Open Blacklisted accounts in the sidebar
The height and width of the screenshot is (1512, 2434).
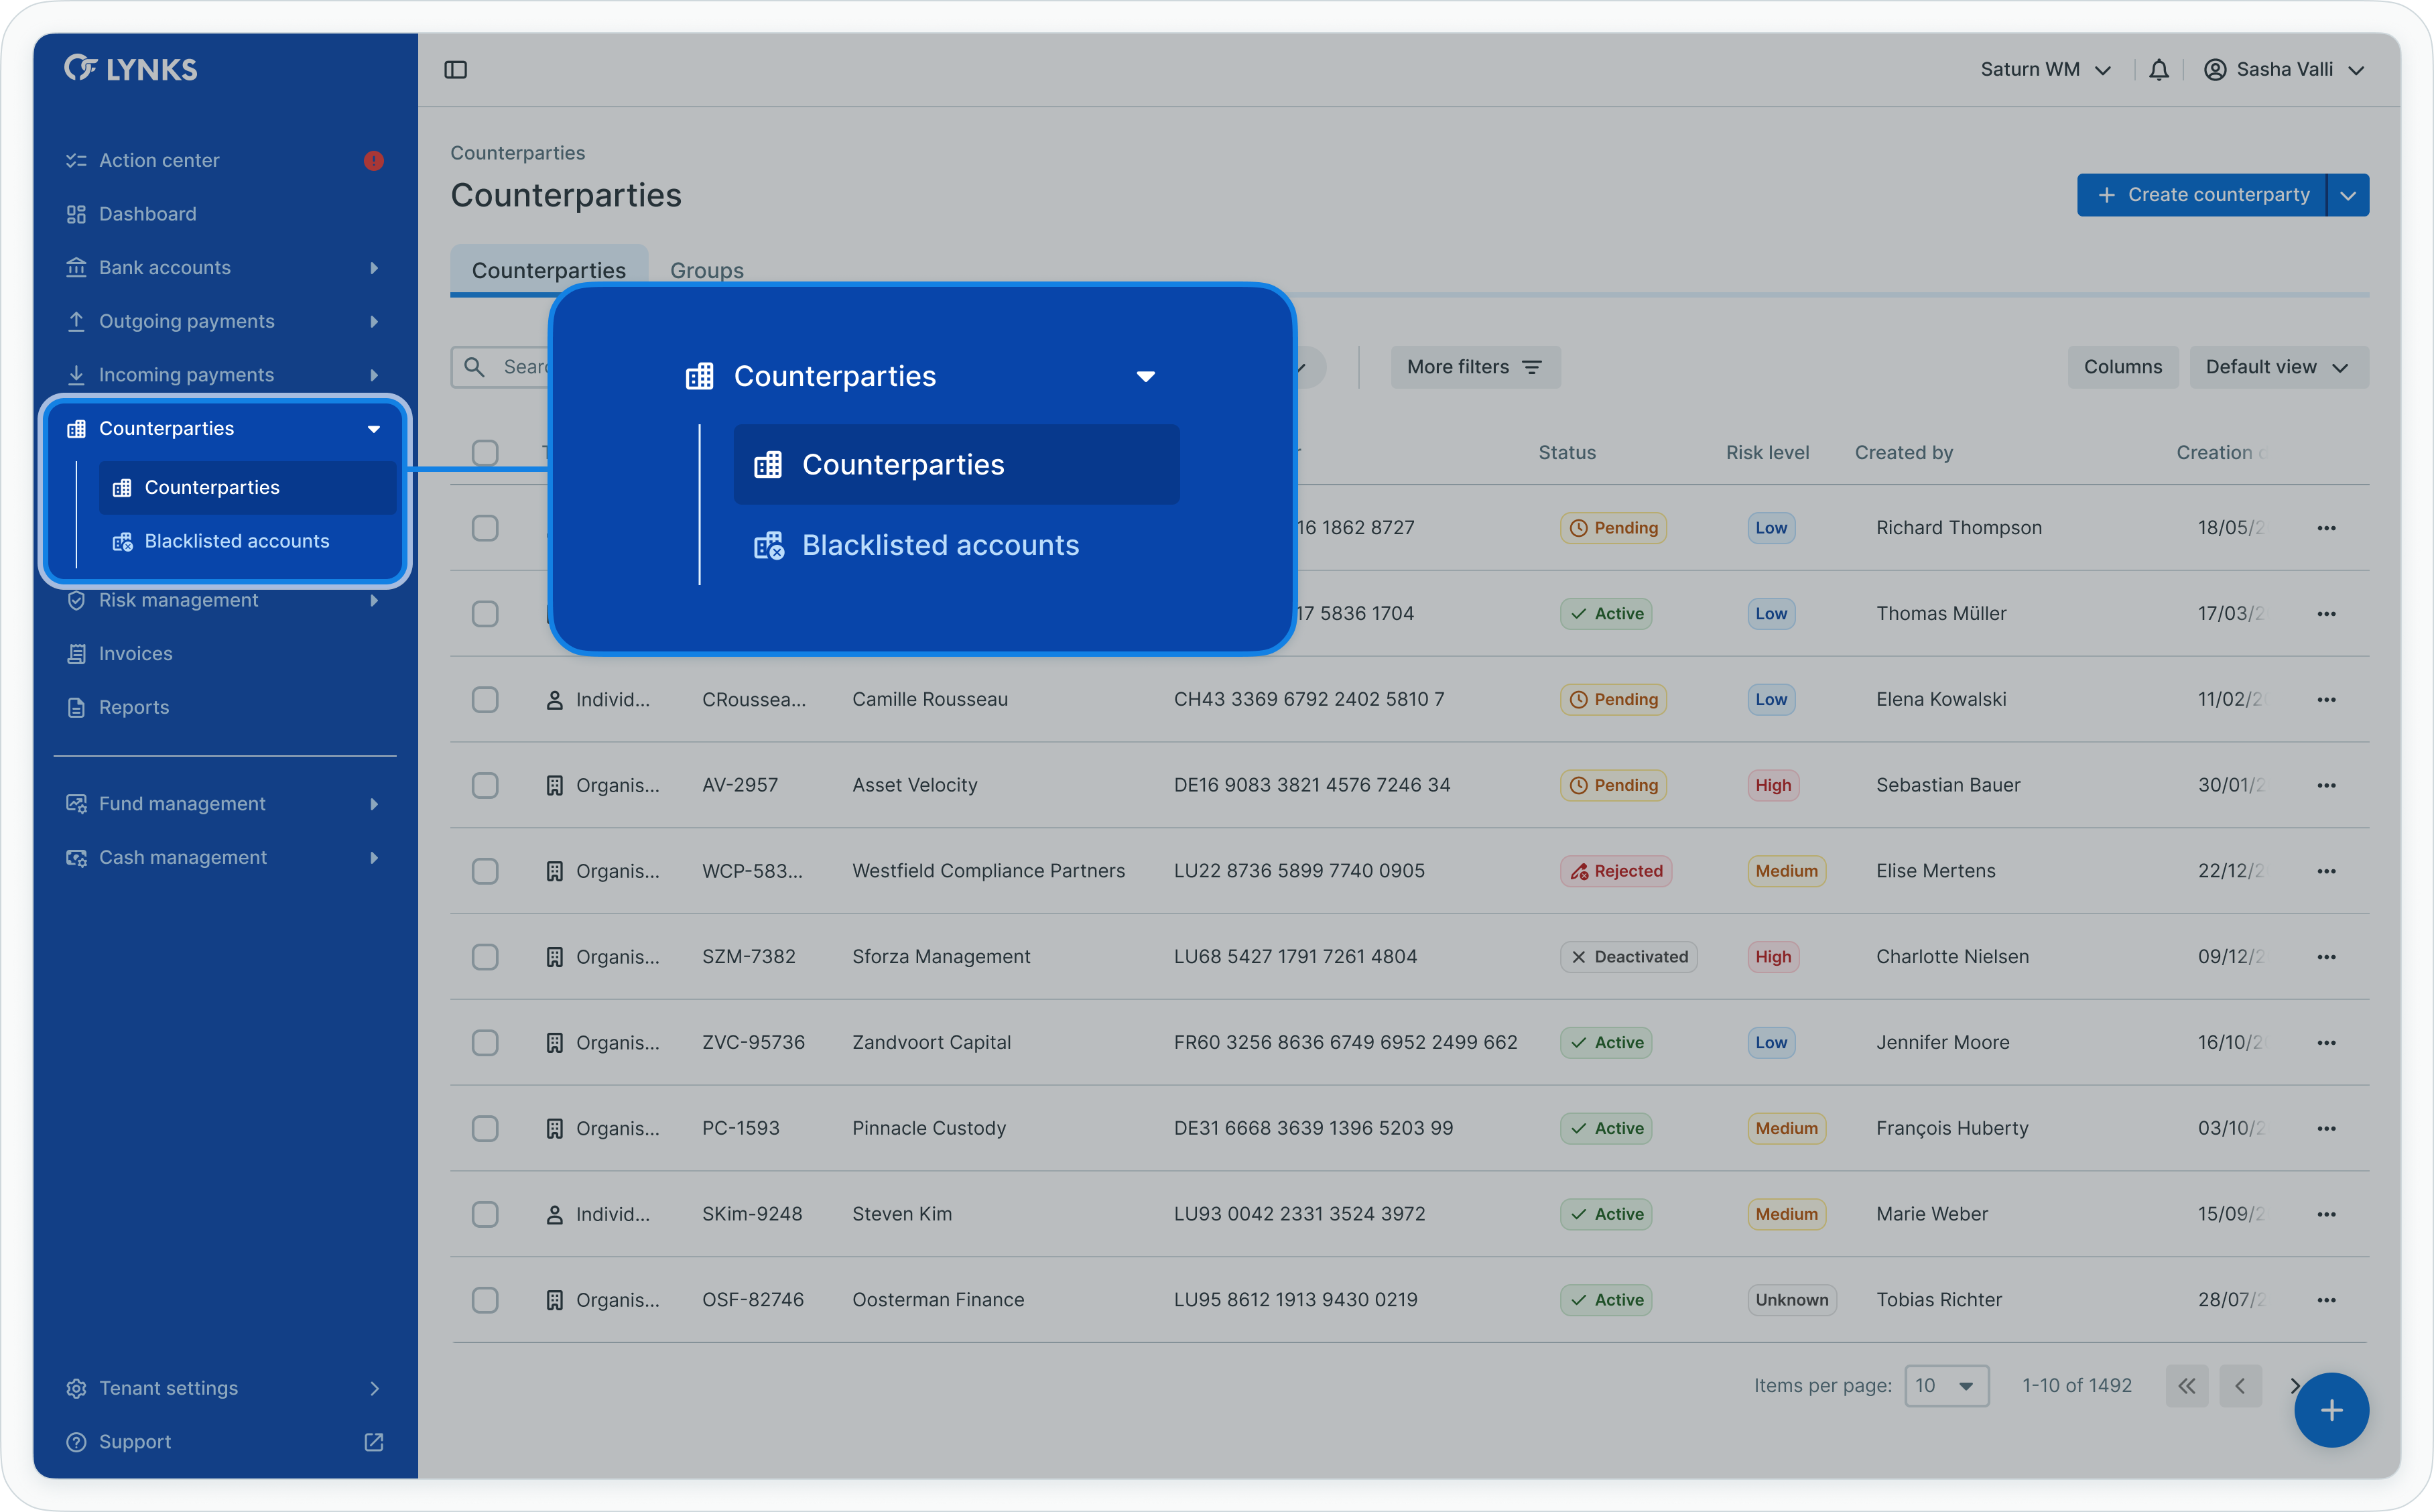pos(236,541)
